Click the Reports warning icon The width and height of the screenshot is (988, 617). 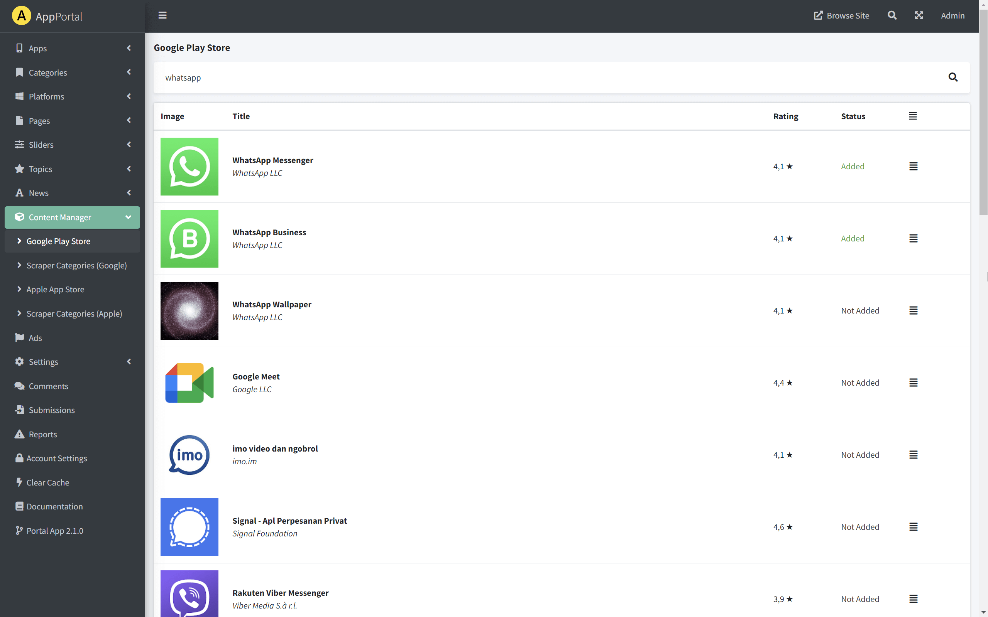pos(19,434)
